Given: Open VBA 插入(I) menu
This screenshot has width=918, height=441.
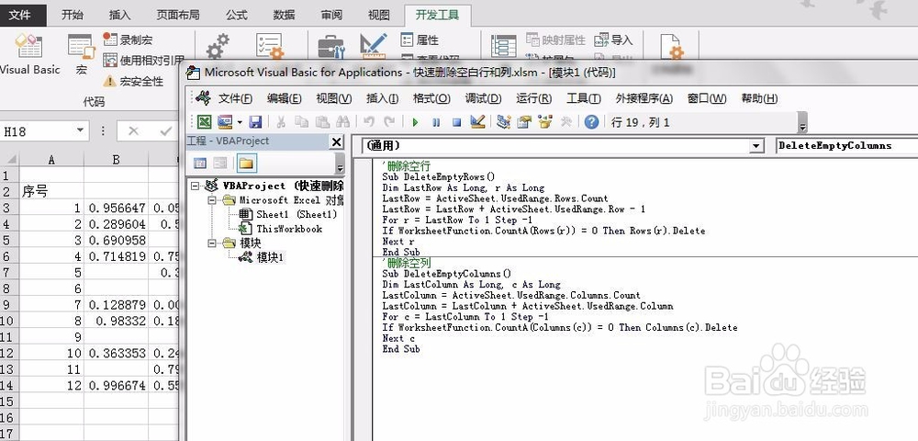Looking at the screenshot, I should [x=382, y=98].
